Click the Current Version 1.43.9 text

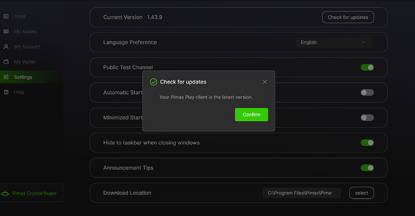pos(132,17)
